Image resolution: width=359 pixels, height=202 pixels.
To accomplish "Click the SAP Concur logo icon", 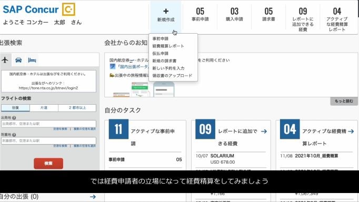I will point(68,9).
